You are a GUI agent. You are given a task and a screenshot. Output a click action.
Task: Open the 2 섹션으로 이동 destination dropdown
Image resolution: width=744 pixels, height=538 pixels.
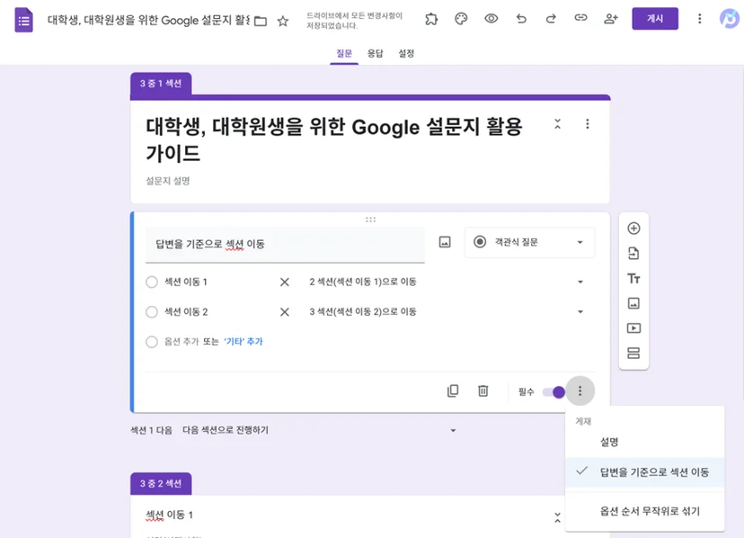[x=447, y=282]
